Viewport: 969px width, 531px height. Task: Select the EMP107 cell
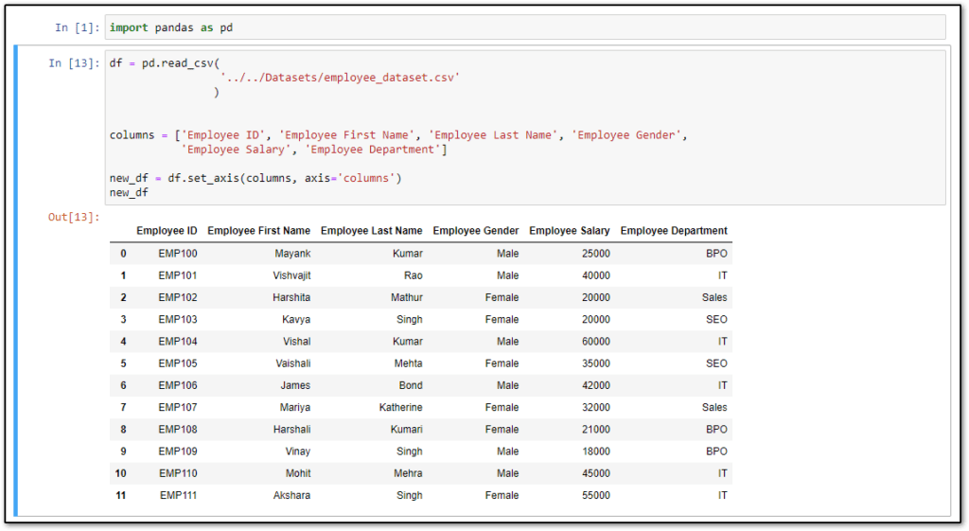(x=178, y=407)
